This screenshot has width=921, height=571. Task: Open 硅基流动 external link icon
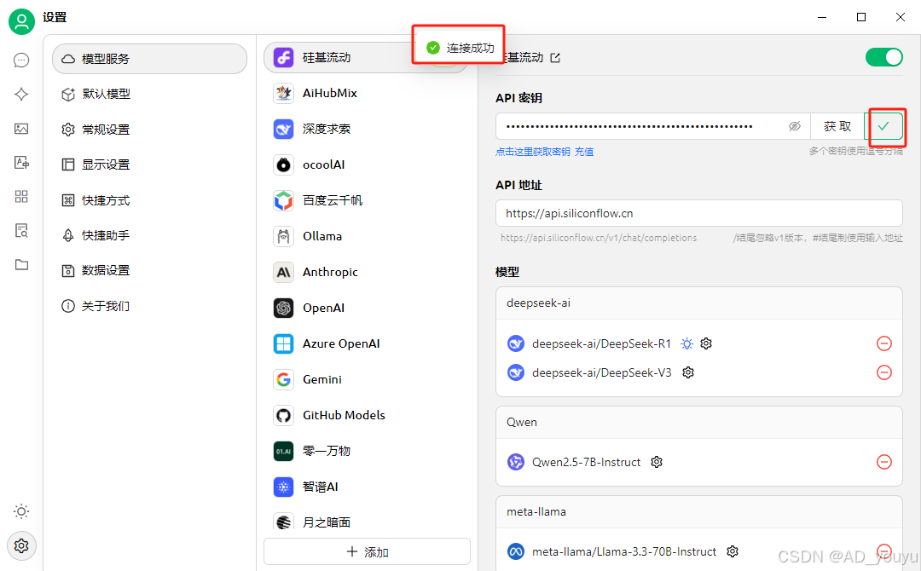[x=555, y=57]
